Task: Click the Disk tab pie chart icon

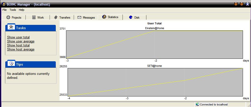Action: [131, 17]
